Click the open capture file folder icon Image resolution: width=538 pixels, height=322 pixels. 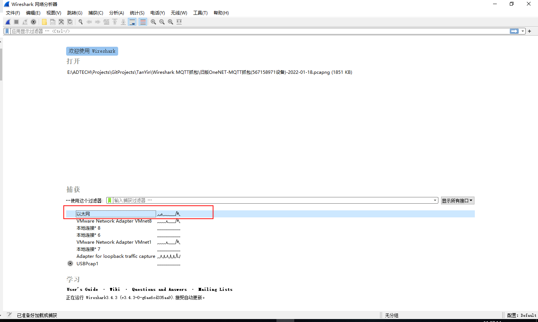pos(44,22)
